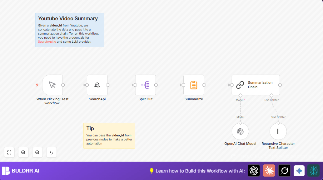The image size is (323, 180).
Task: Click the fit-to-view canvas button
Action: tap(9, 153)
